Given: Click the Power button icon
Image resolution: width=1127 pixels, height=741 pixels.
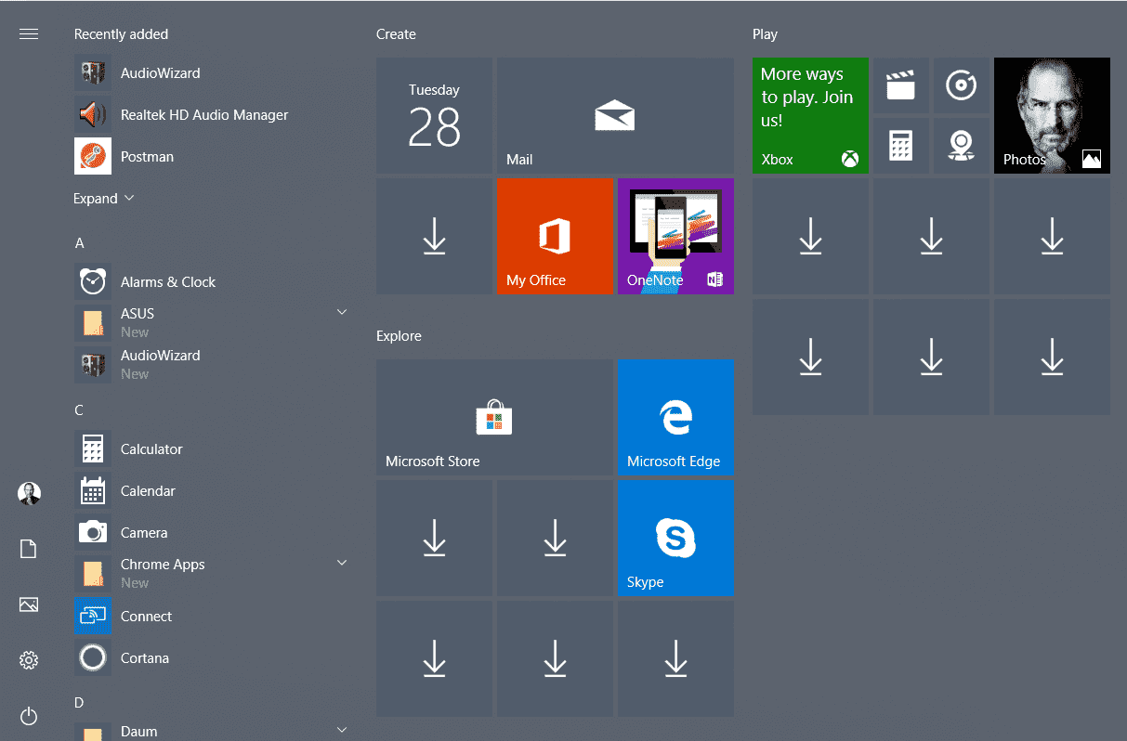Looking at the screenshot, I should pos(29,716).
